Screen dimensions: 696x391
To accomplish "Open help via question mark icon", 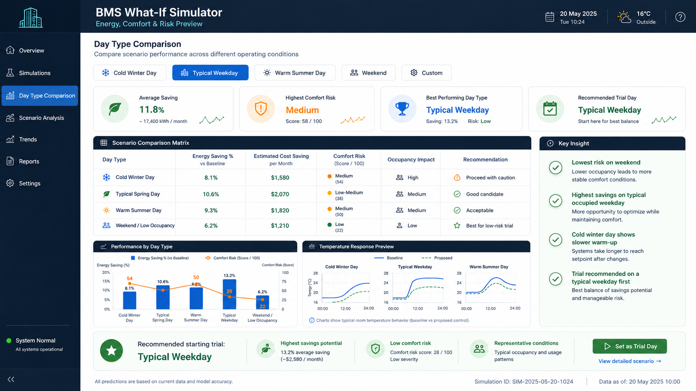I will click(680, 17).
